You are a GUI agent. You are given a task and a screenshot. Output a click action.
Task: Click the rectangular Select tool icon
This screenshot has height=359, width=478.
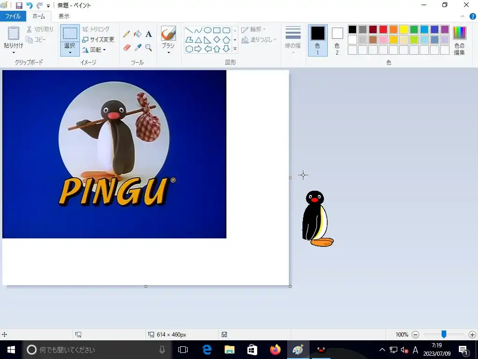pos(70,33)
